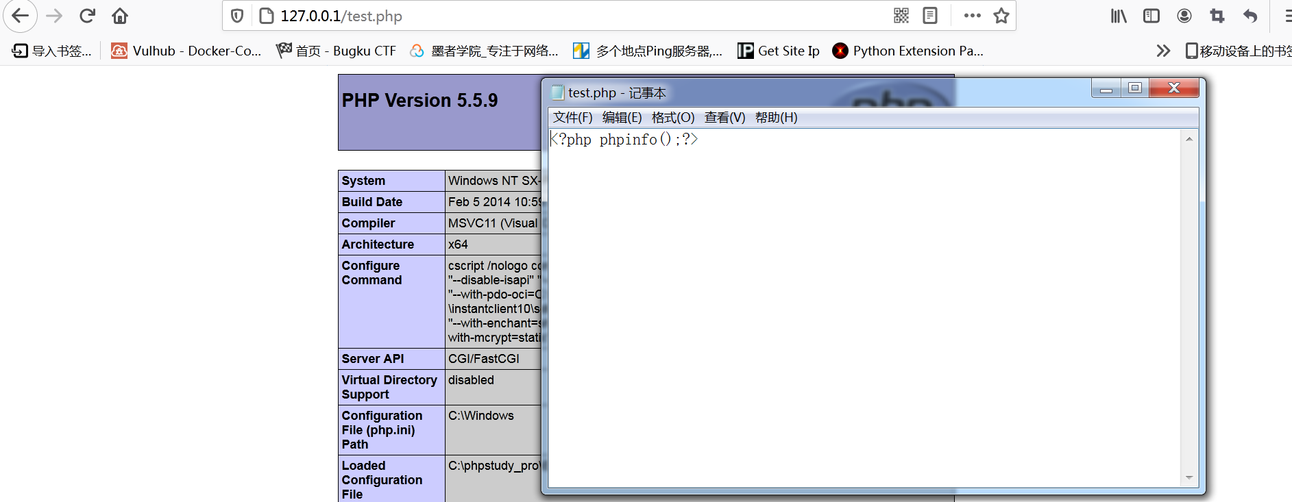
Task: Open the Firefox account icon
Action: (1184, 16)
